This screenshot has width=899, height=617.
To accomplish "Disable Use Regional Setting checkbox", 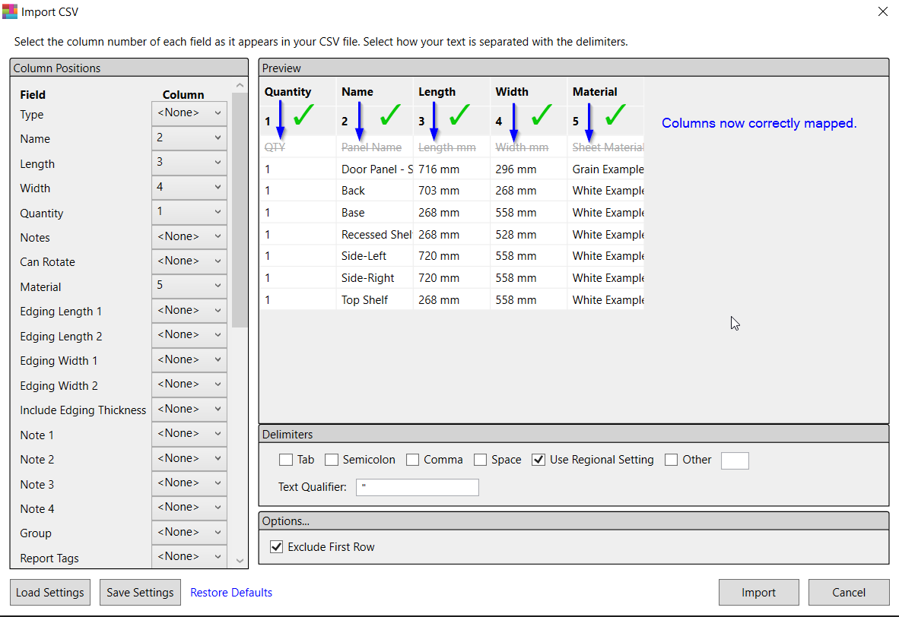I will tap(538, 460).
